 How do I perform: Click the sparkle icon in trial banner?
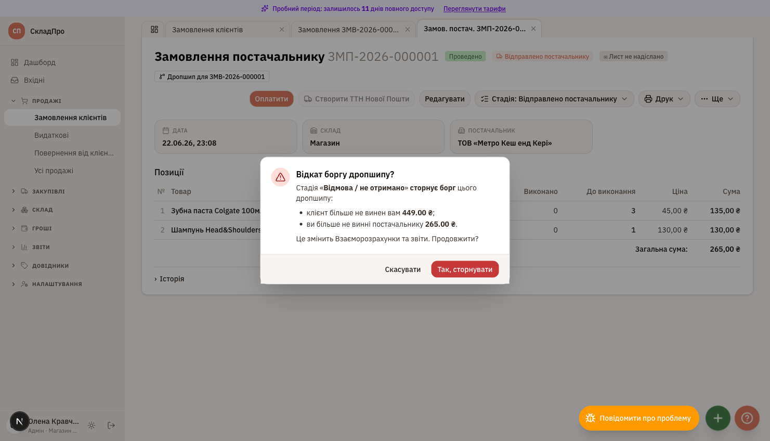click(x=265, y=9)
